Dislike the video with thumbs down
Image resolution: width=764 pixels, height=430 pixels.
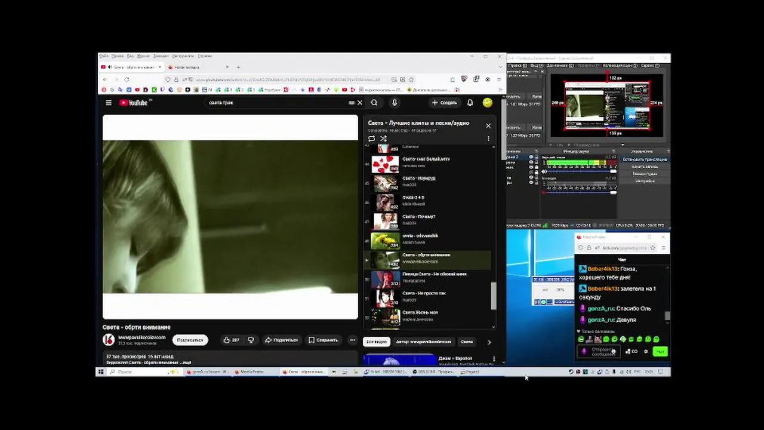[x=251, y=340]
